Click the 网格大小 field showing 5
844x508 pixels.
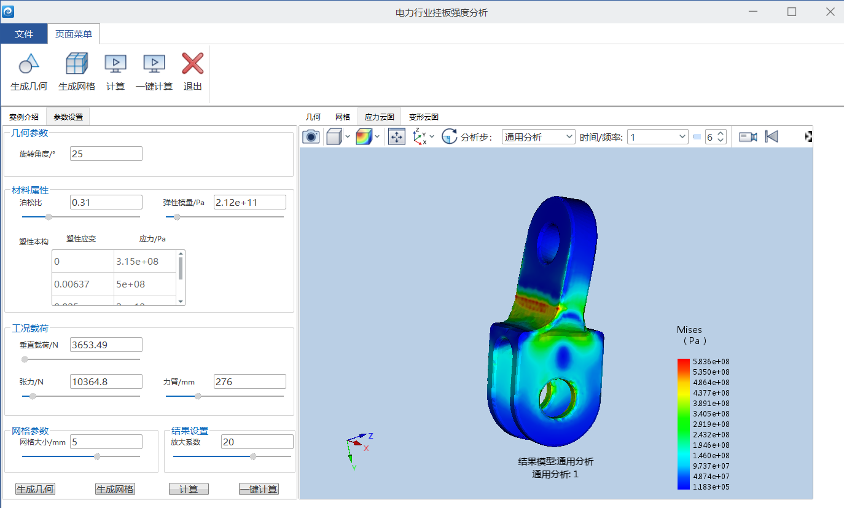tap(106, 442)
